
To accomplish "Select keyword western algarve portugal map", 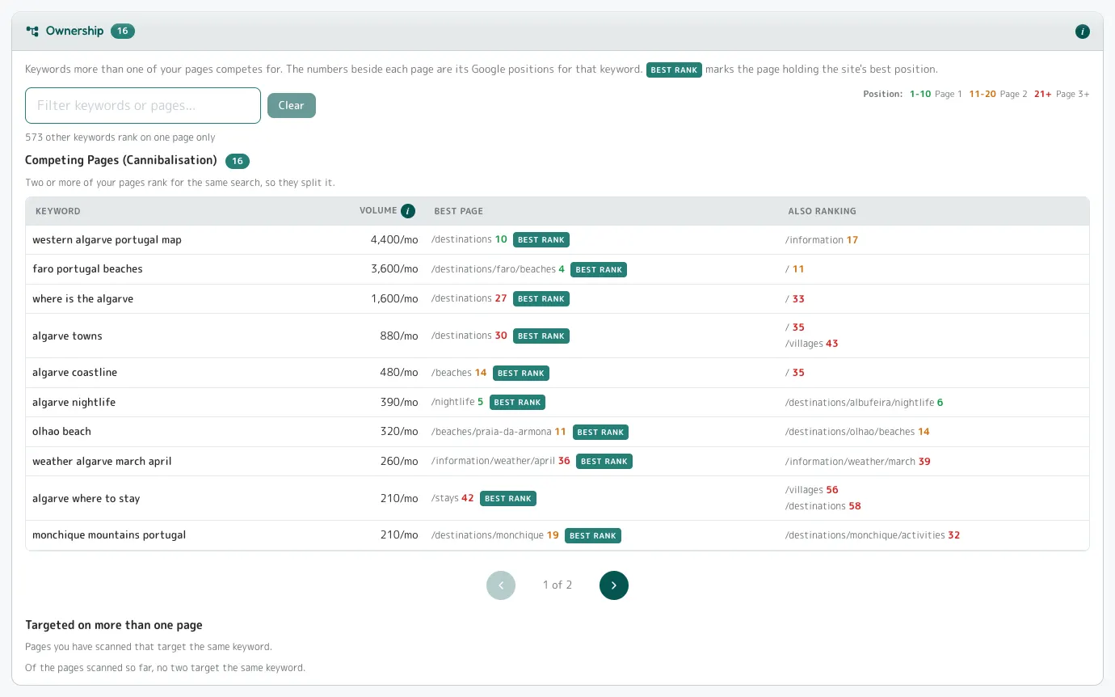I will (107, 240).
